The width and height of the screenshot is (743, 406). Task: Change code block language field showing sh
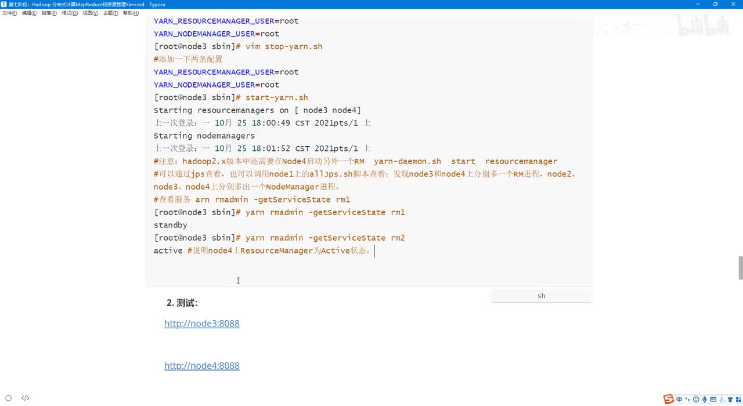[x=541, y=296]
